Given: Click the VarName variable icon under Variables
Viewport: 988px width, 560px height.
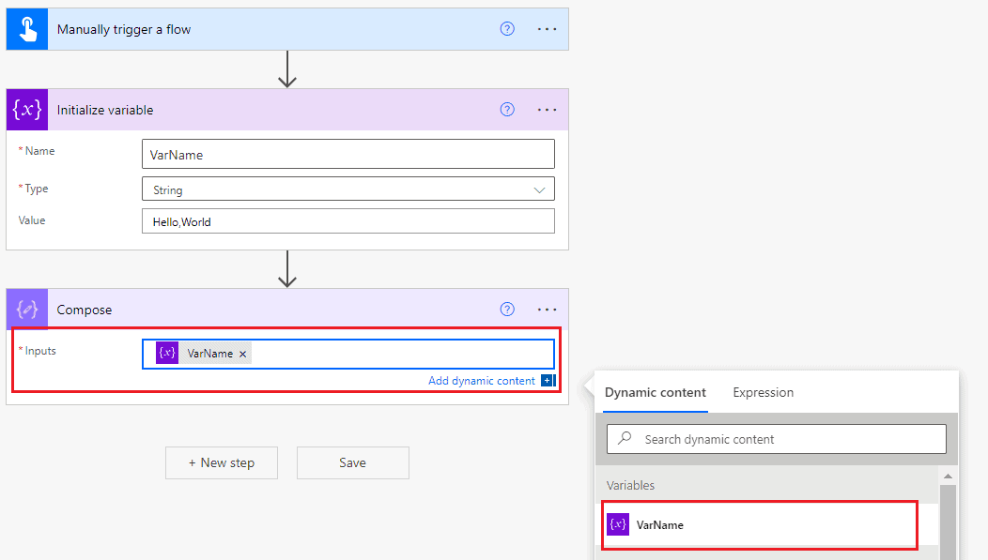Looking at the screenshot, I should pos(619,524).
